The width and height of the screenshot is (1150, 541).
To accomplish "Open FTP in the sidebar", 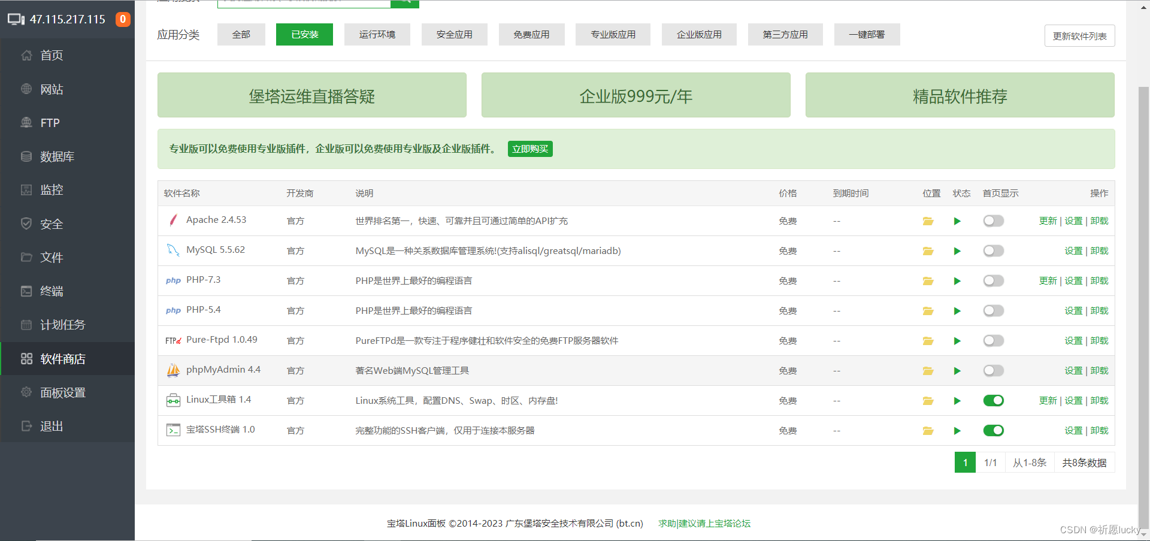I will [67, 123].
